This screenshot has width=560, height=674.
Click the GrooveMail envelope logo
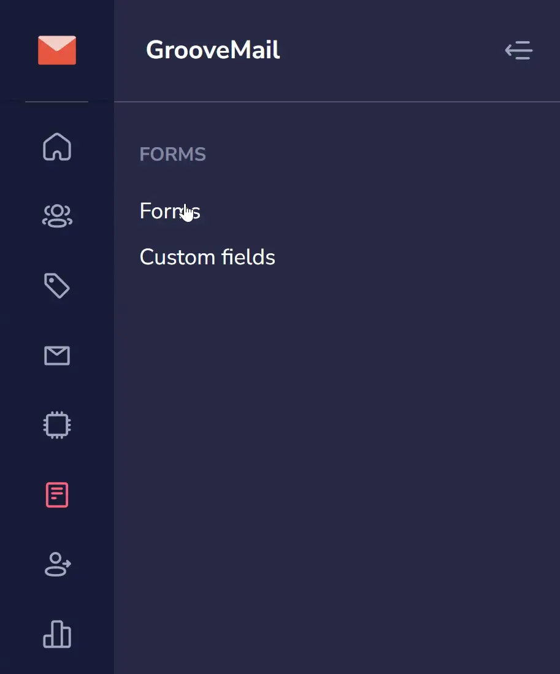coord(56,50)
